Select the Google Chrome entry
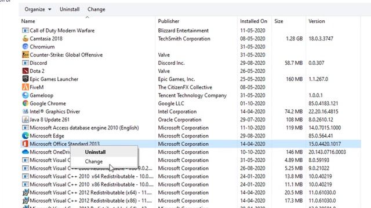 tap(48, 103)
